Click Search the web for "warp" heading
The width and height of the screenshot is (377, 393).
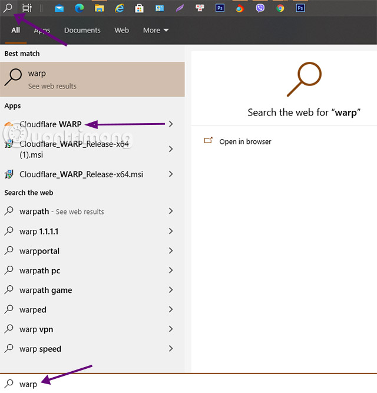click(304, 113)
